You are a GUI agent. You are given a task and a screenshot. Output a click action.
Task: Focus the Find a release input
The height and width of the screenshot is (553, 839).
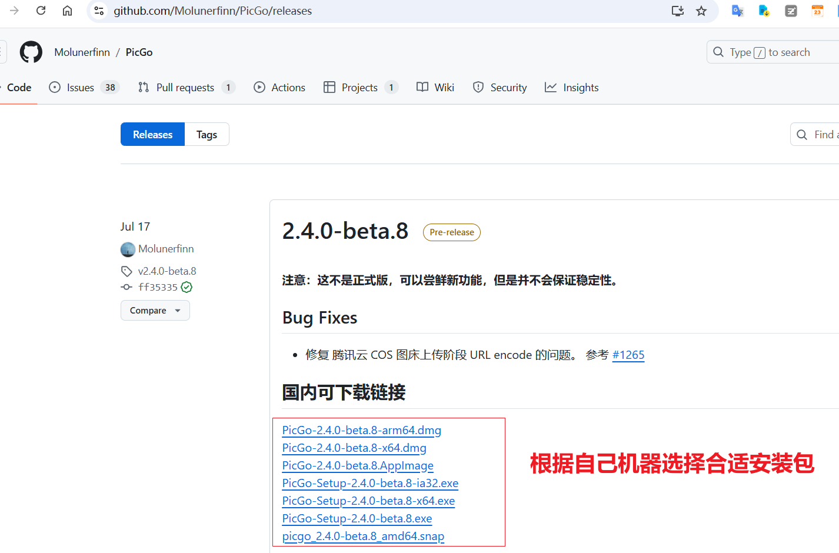click(x=815, y=135)
